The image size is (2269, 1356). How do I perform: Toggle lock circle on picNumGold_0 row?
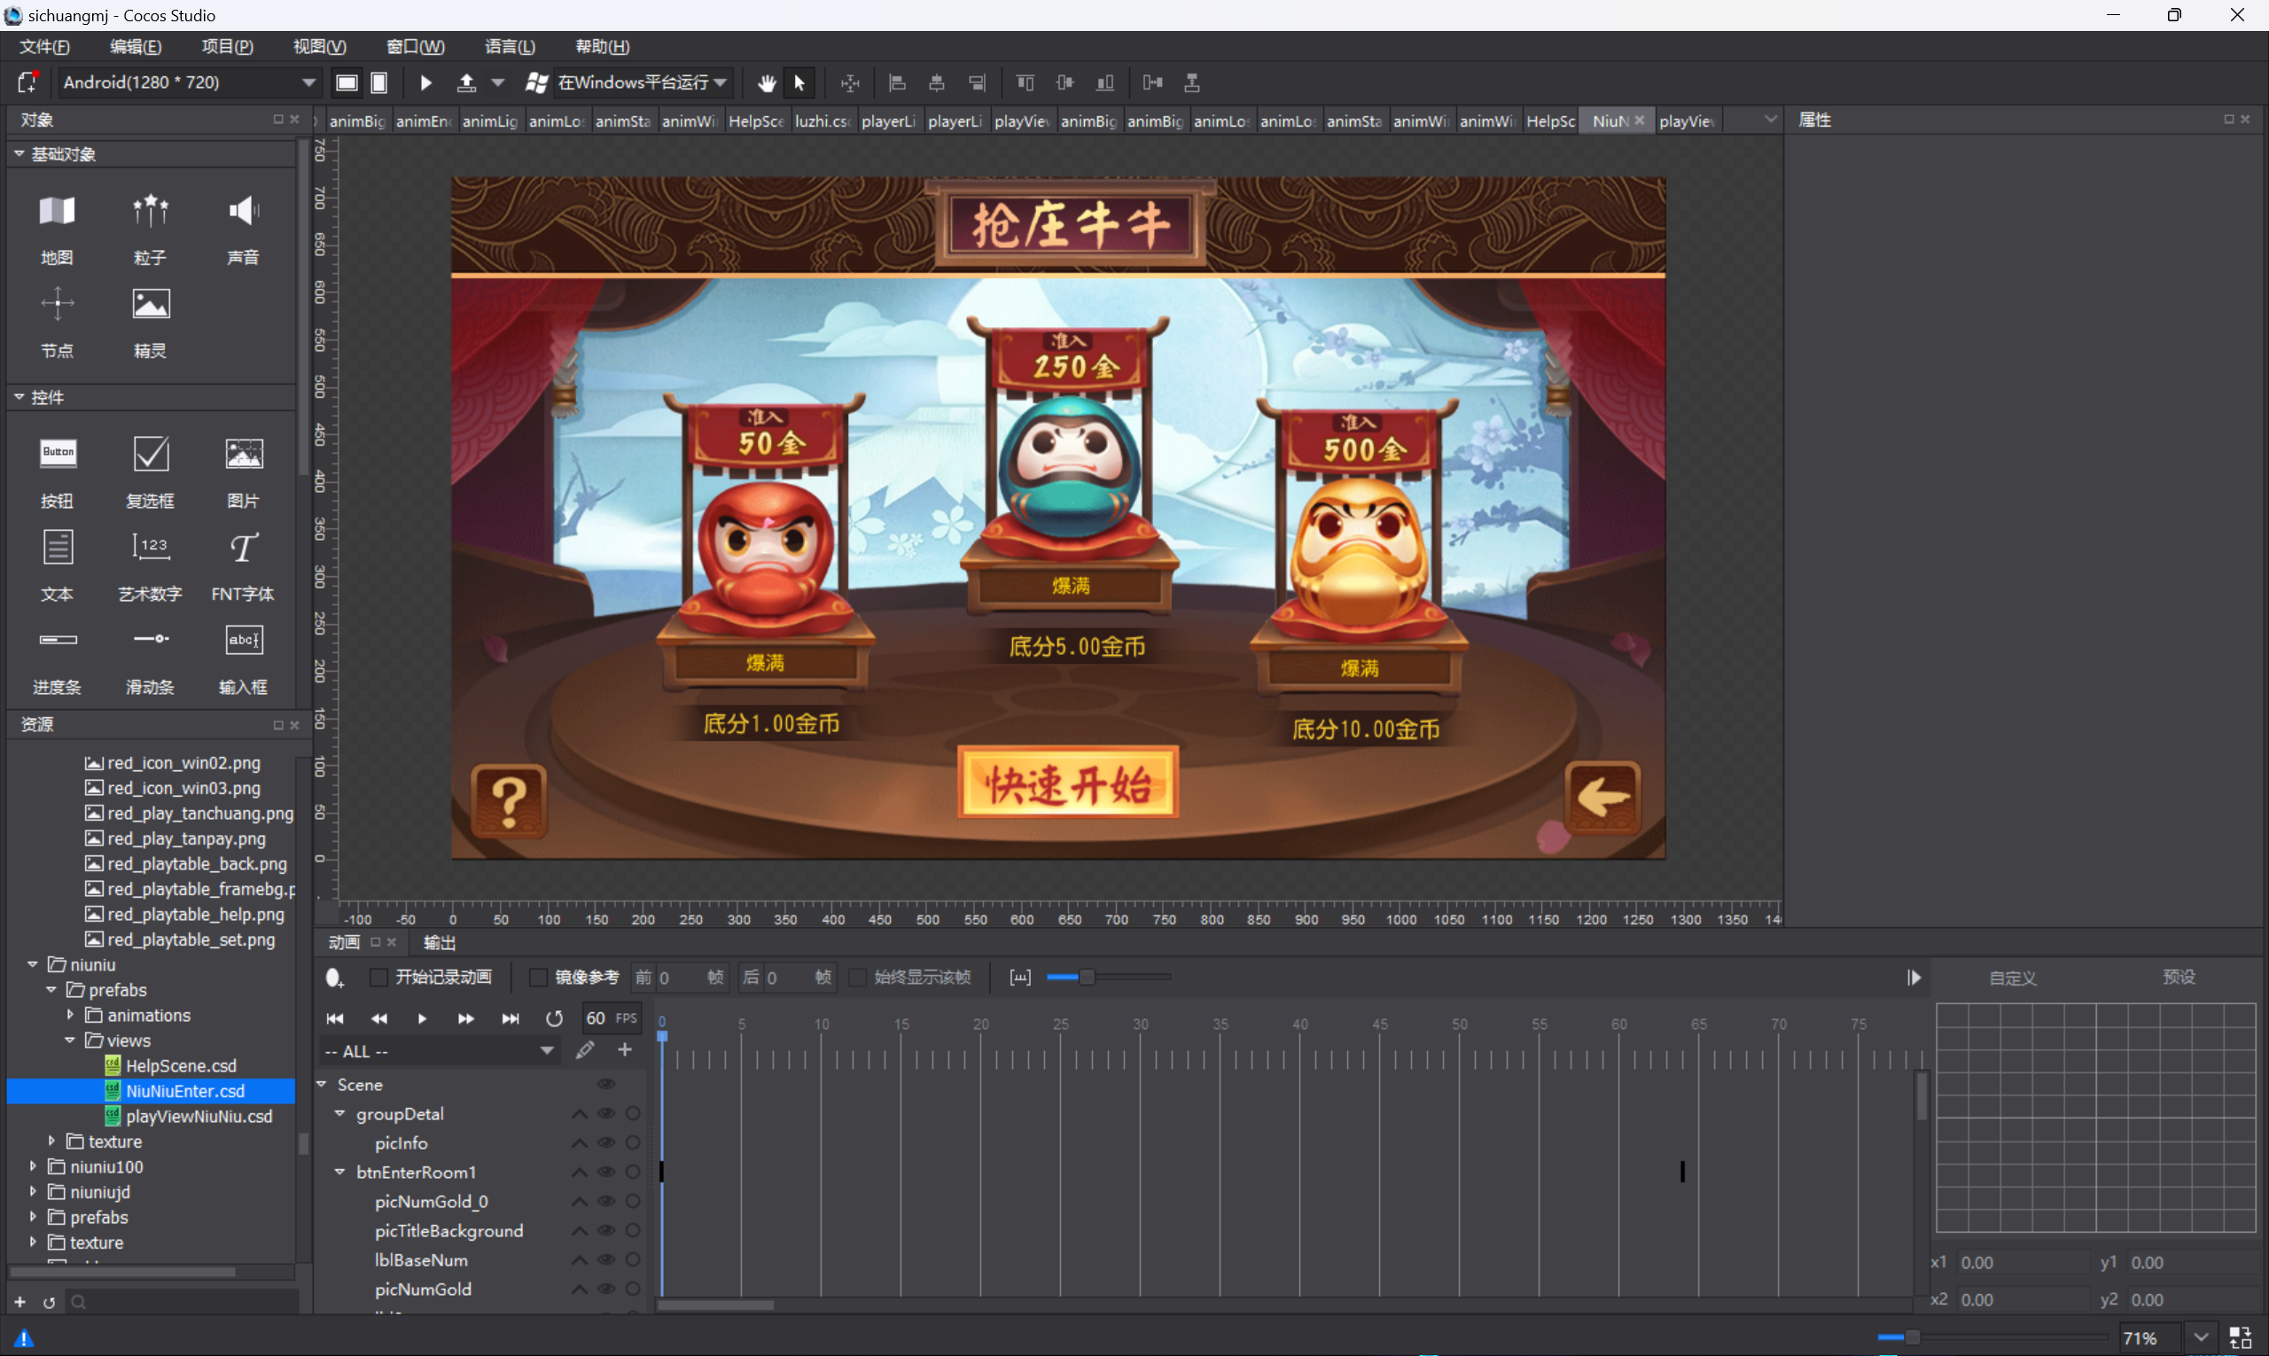(x=632, y=1202)
